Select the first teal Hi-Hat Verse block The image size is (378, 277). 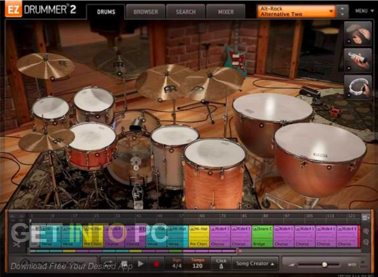click(51, 236)
